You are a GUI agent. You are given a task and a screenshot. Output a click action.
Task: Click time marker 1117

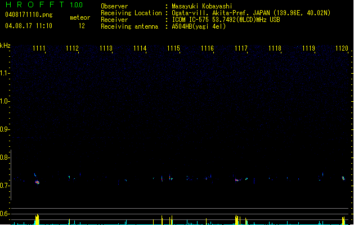[x=241, y=48]
